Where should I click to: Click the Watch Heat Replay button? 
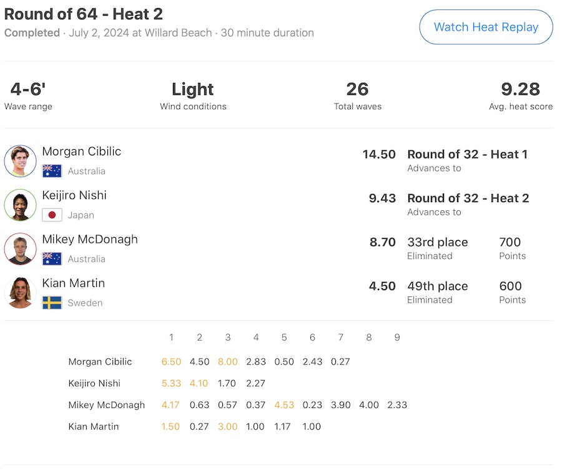[486, 27]
